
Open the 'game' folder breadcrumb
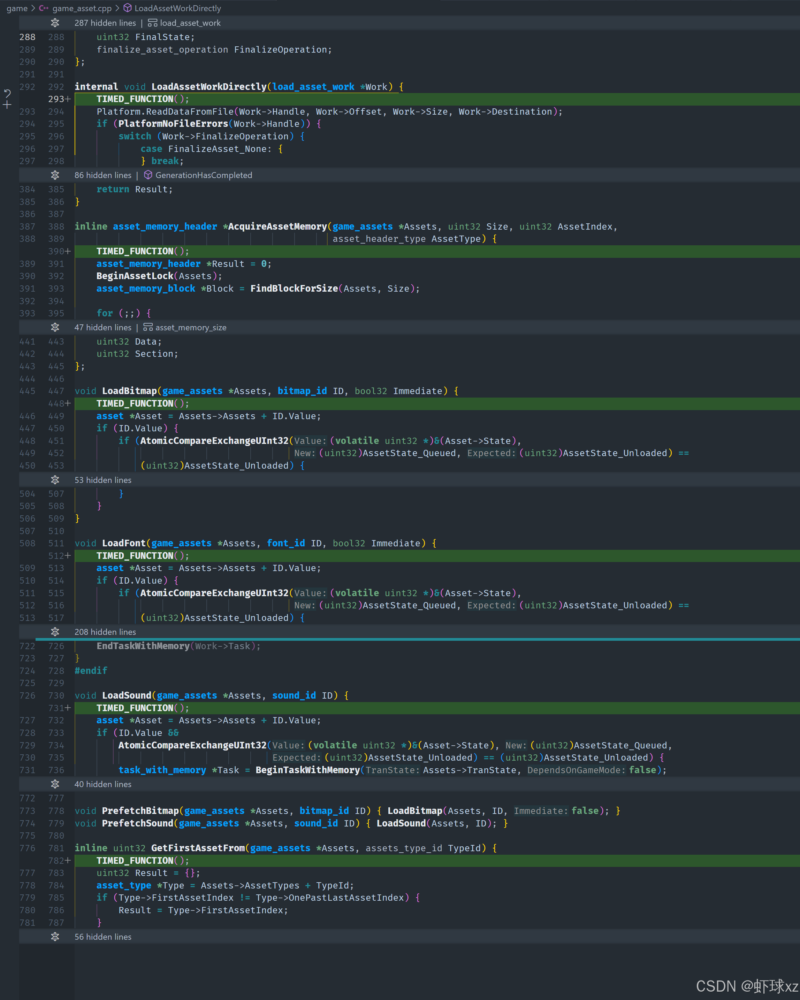tap(17, 8)
